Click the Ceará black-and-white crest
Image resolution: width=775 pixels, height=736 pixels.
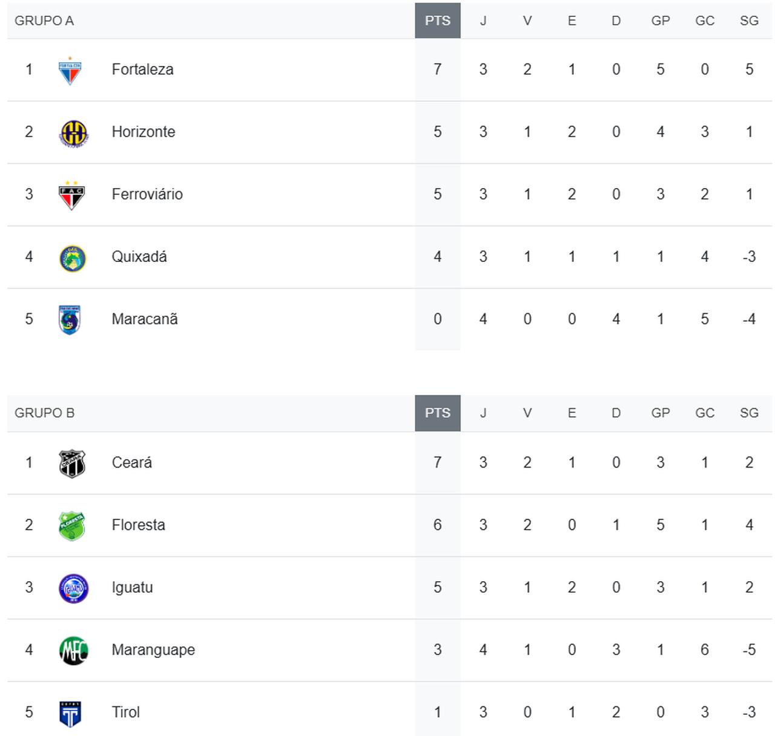tap(72, 464)
